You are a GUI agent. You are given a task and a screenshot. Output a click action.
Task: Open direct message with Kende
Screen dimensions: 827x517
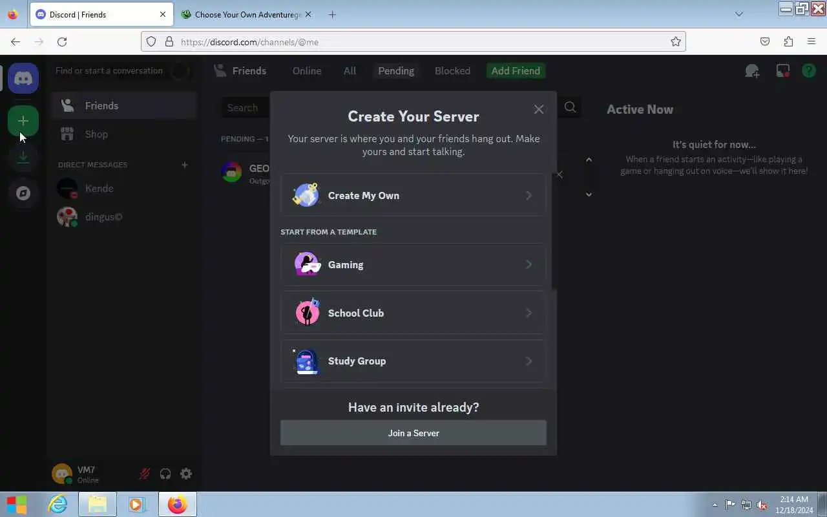click(123, 188)
